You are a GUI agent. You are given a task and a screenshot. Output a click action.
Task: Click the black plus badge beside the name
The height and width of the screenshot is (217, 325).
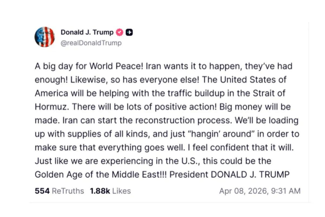[129, 33]
